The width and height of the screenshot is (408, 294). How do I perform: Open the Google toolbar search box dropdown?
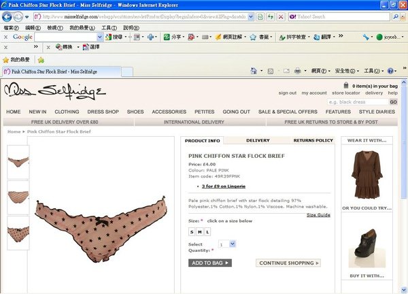click(x=100, y=37)
